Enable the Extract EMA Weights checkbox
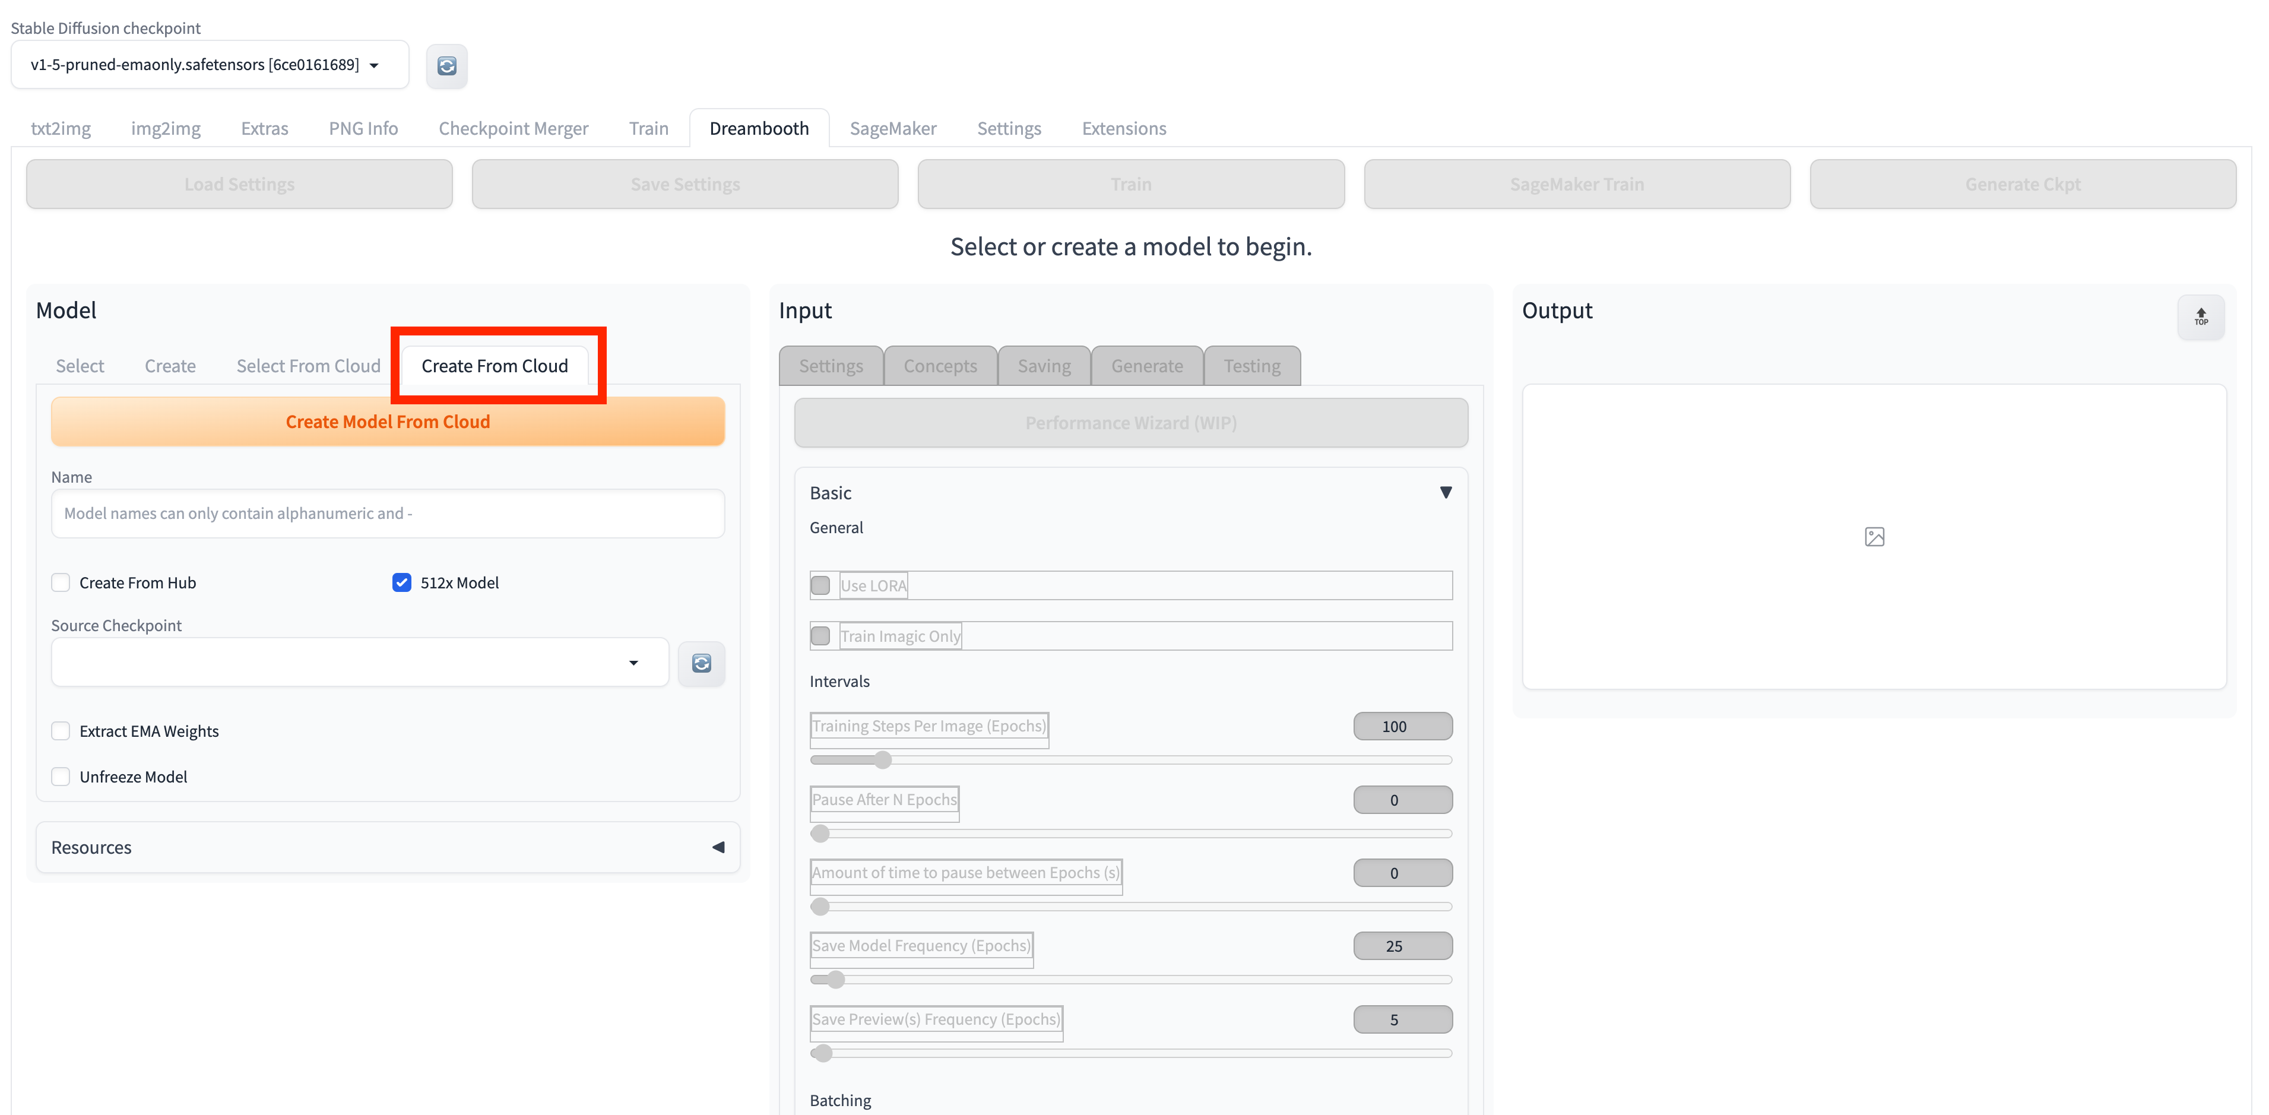This screenshot has height=1115, width=2269. click(61, 731)
